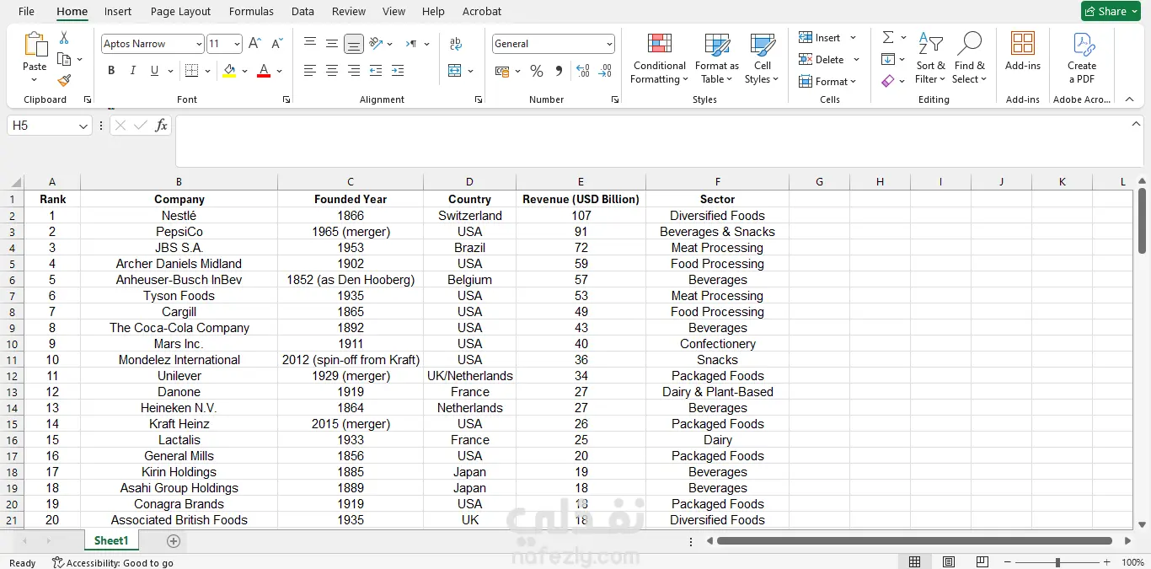Click the Cut scissors icon
1151x569 pixels.
(x=64, y=39)
